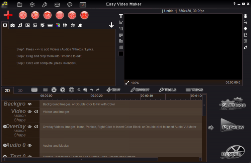This screenshot has width=251, height=163.
Task: Toggle the grid overlay icon
Action: tap(121, 47)
